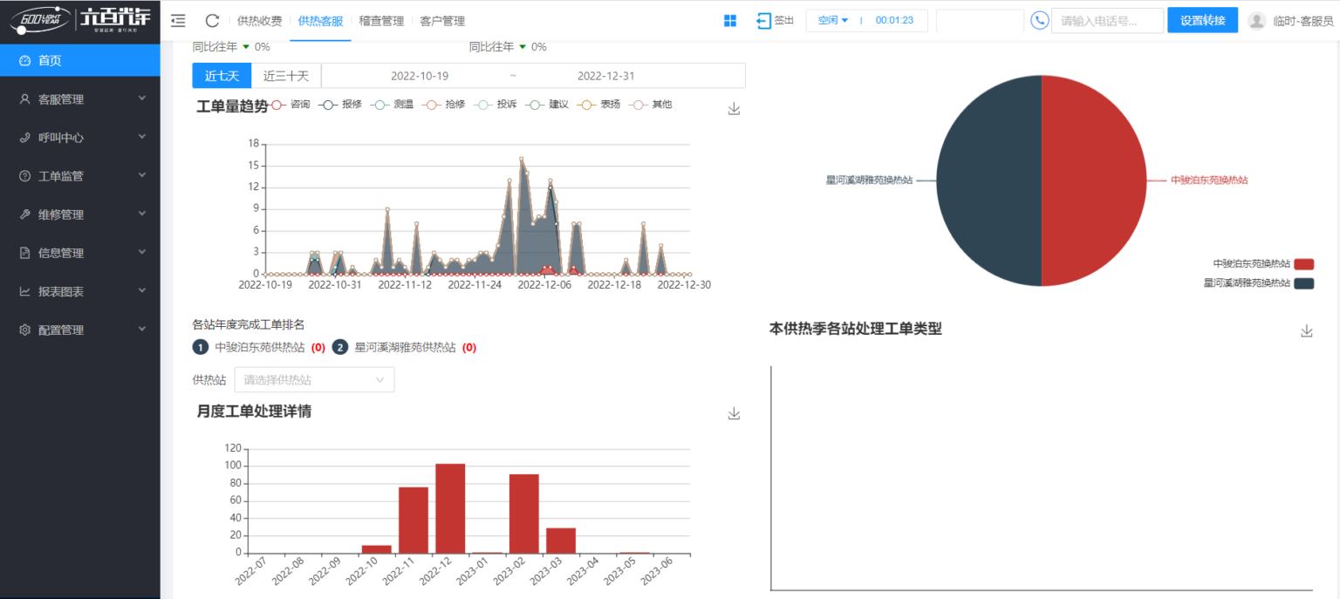Hide the 投诉 series via legend
Image resolution: width=1340 pixels, height=599 pixels.
click(x=496, y=105)
